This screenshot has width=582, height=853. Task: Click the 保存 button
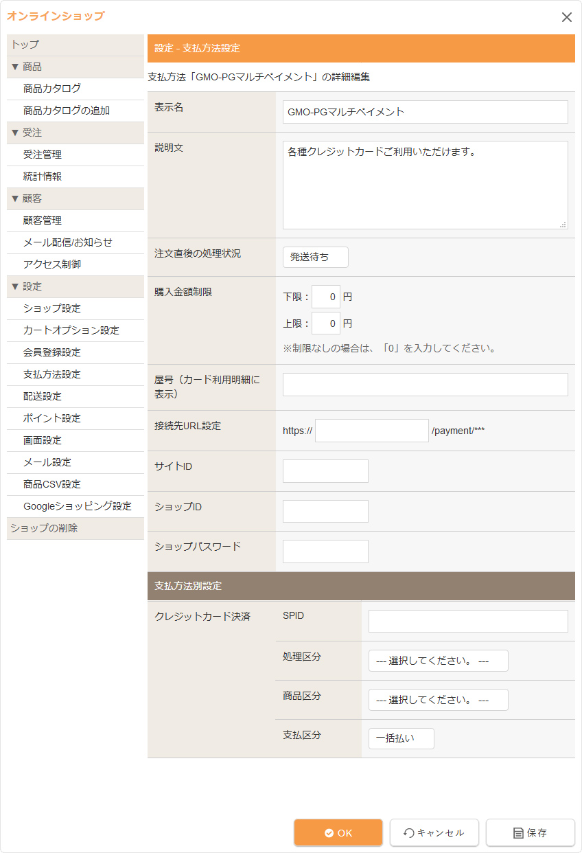pyautogui.click(x=531, y=832)
